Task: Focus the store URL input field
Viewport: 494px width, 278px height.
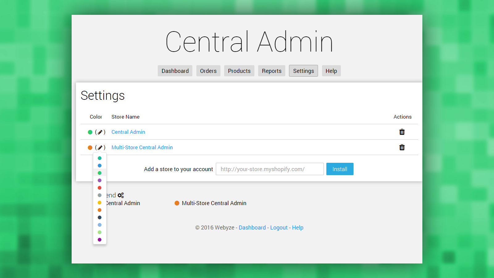Action: pyautogui.click(x=270, y=169)
